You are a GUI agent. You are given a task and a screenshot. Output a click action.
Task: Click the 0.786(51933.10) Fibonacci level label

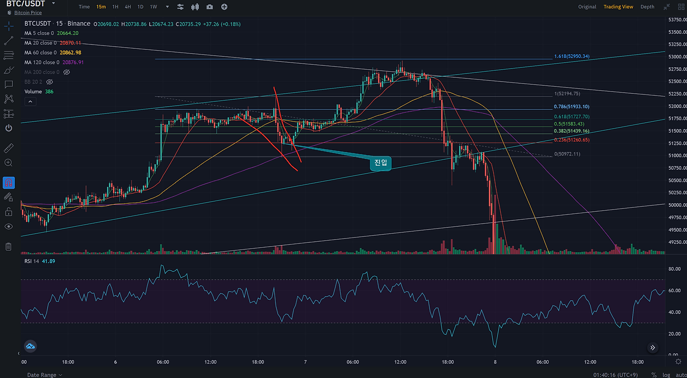click(x=572, y=107)
